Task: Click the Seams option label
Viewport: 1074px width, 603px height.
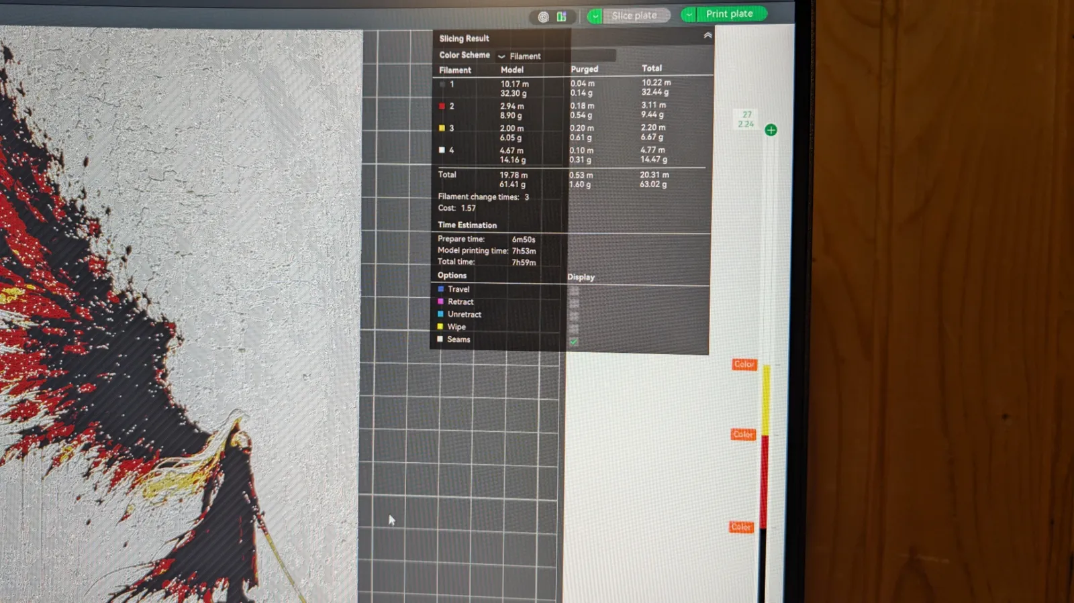Action: pos(458,339)
